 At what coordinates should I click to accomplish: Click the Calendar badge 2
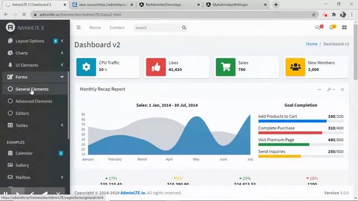pos(61,153)
